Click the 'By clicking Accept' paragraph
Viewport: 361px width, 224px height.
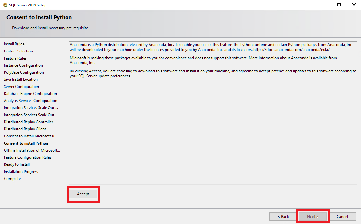[213, 74]
